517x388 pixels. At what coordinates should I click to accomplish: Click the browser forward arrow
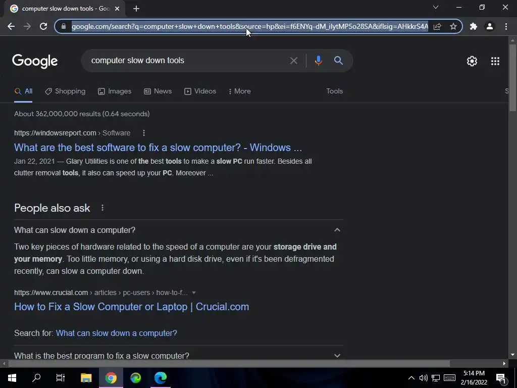tap(27, 26)
